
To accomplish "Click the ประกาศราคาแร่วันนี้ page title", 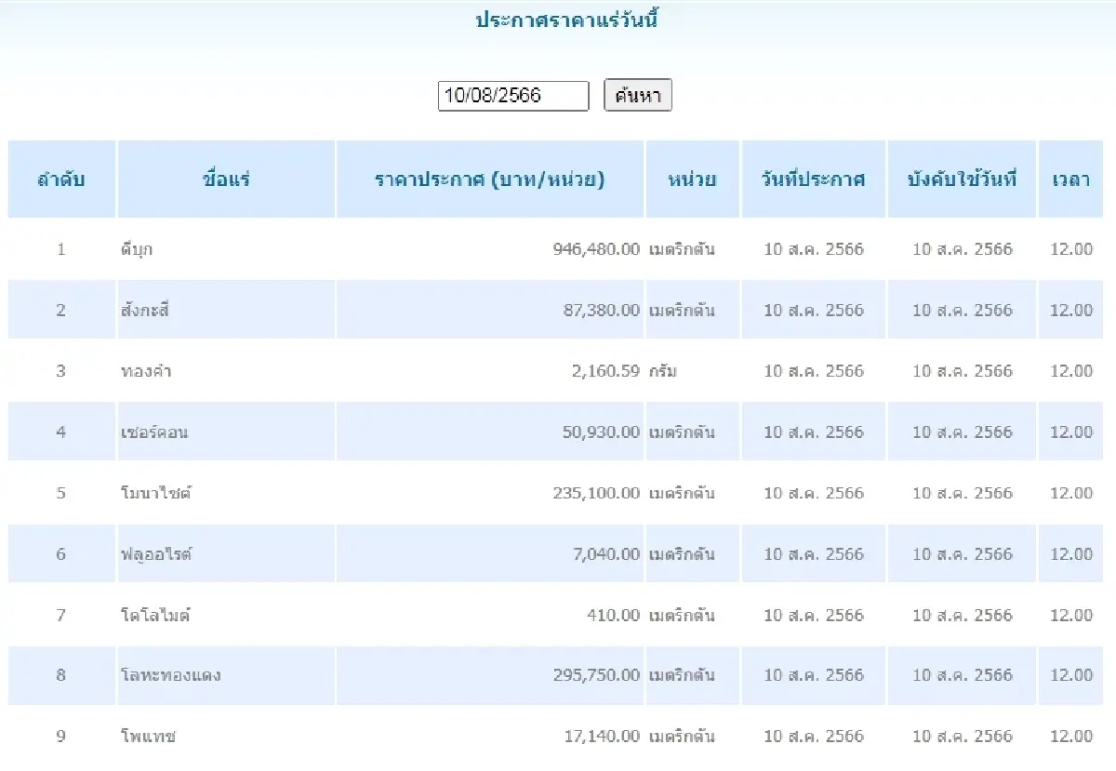I will click(566, 20).
